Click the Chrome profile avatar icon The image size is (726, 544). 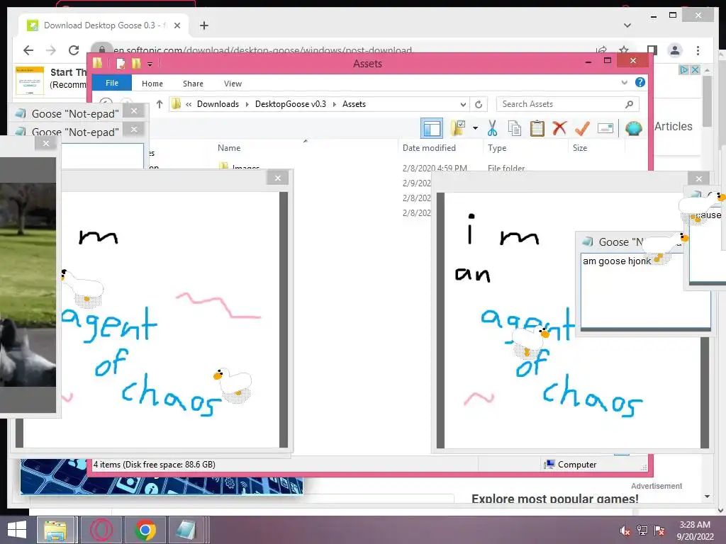pyautogui.click(x=675, y=50)
